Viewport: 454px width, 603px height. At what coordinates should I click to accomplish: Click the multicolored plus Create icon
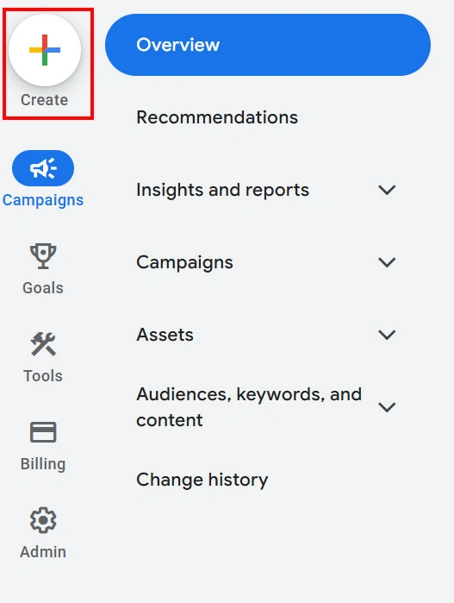45,50
